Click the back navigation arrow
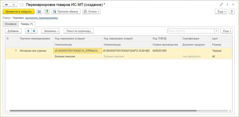Viewport: 239px width, 117px height. click(7, 5)
